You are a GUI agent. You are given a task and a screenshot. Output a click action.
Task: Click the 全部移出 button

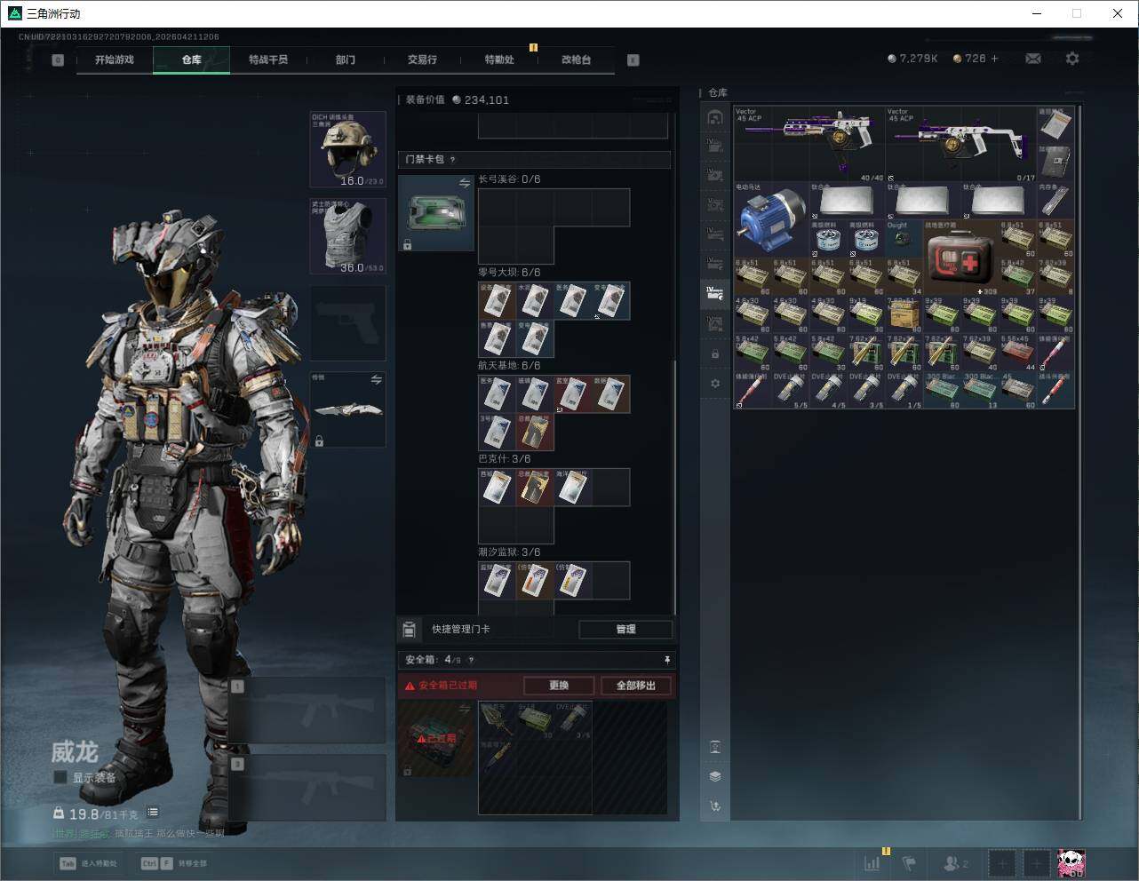(x=636, y=686)
